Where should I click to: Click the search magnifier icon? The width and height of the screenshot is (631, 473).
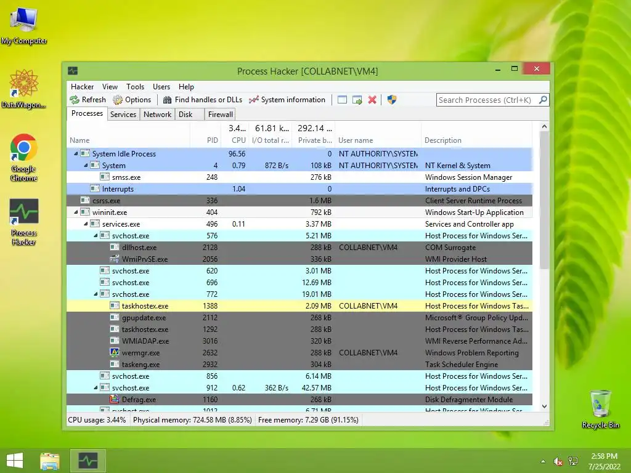pos(543,99)
